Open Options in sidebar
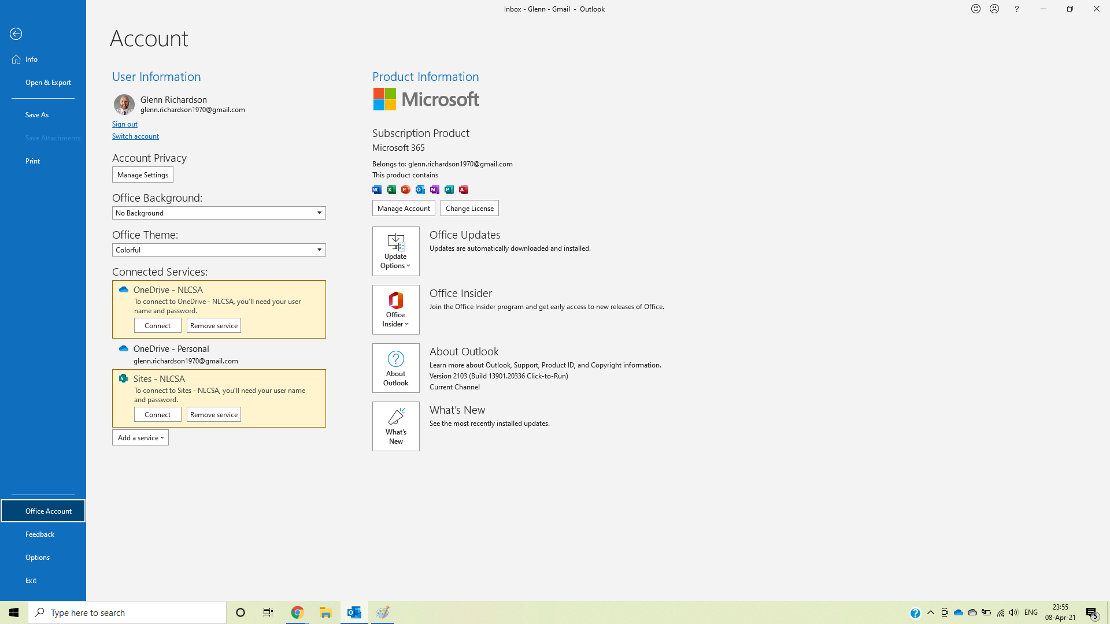Viewport: 1110px width, 624px height. pyautogui.click(x=43, y=558)
